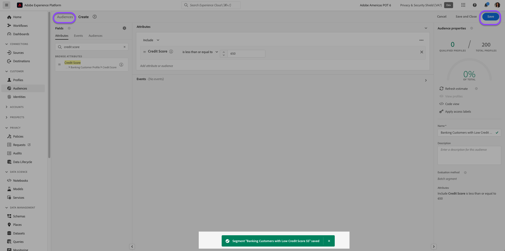Remove the Credit Score rule

[x=421, y=52]
